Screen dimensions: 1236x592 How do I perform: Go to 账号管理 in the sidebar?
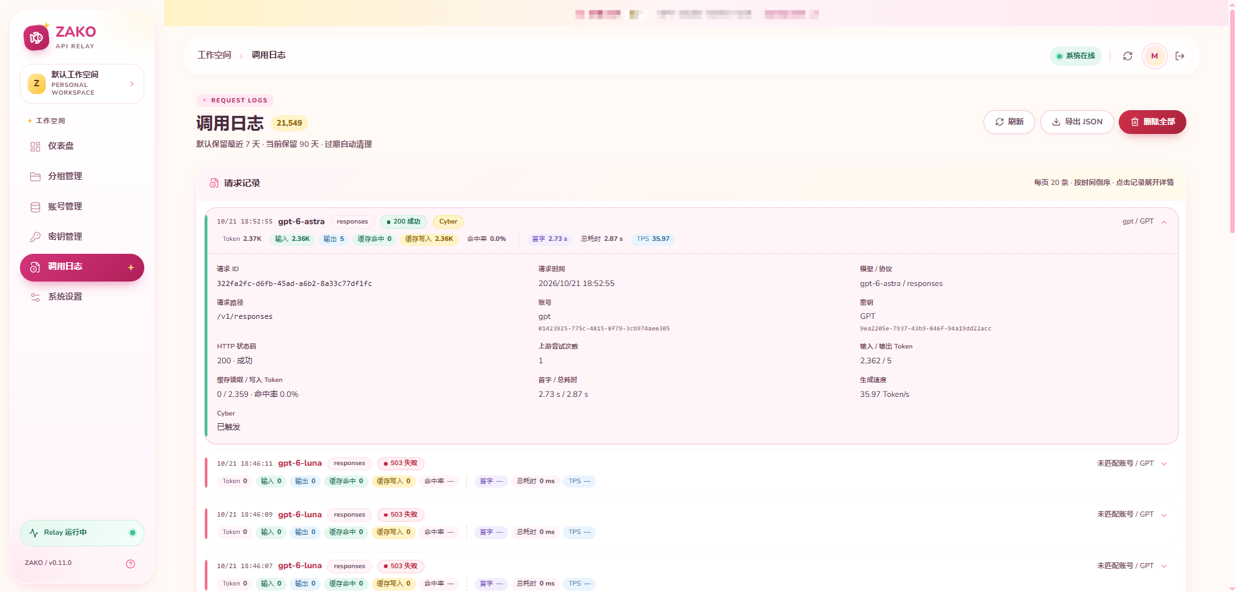coord(82,207)
